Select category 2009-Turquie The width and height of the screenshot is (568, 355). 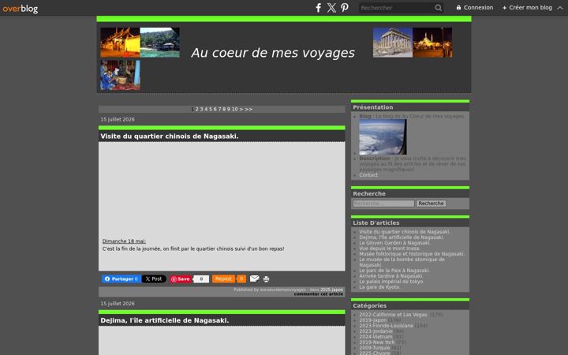tap(375, 347)
